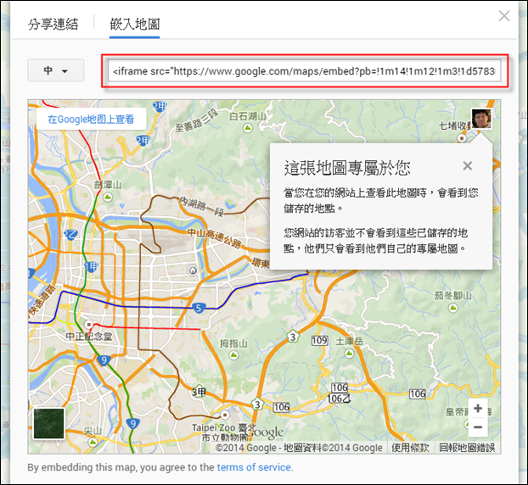Image resolution: width=528 pixels, height=485 pixels.
Task: Click the 中正紀念堂 place marker
Action: 88,325
